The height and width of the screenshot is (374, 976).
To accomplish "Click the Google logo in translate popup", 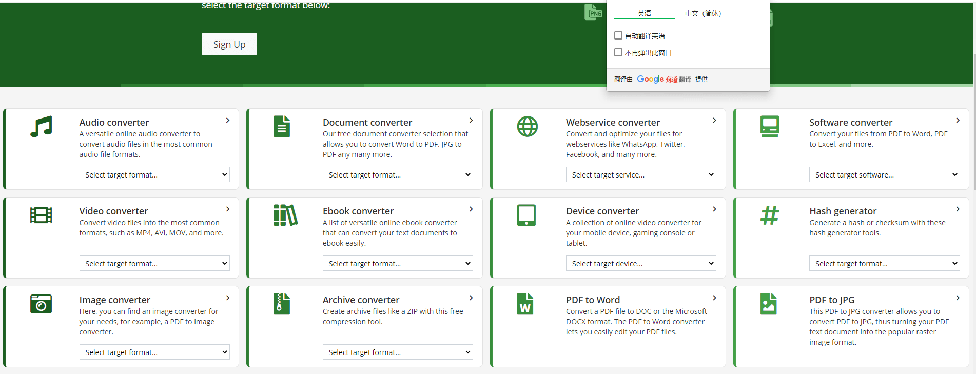I will tap(650, 79).
